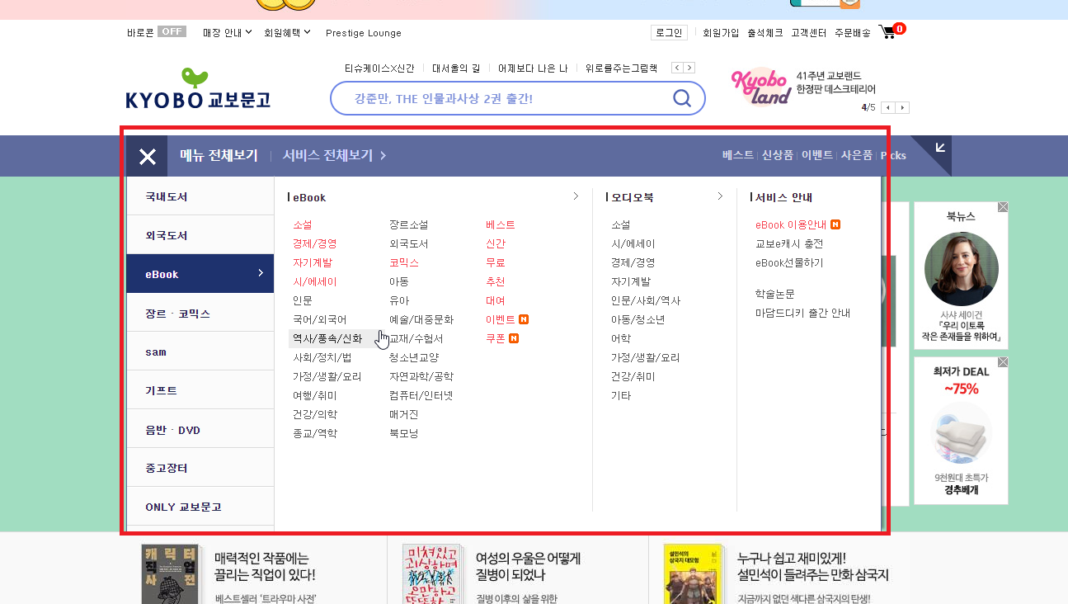Go to previous banner slide arrow
Viewport: 1068px width, 604px height.
(888, 107)
